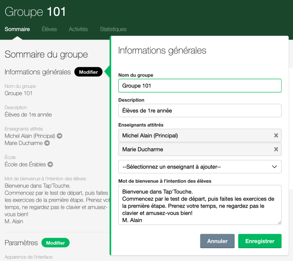Expand the teacher selection dropdown
The image size is (293, 261).
200,167
